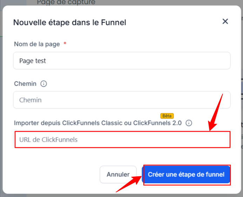Click the red arrow pointing at URL field

coord(216,112)
